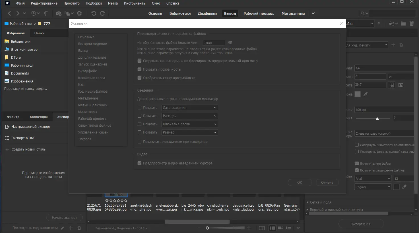Select portrait page orientation icon
The width and height of the screenshot is (419, 233).
pyautogui.click(x=392, y=85)
